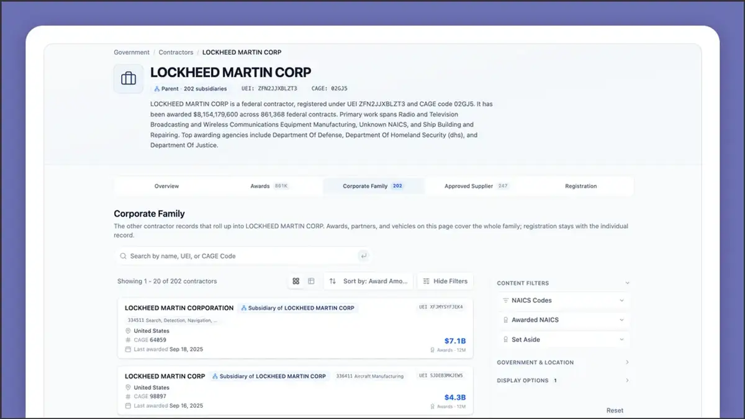The image size is (745, 419).
Task: Click the Awarded NAICS ribbon icon
Action: point(505,320)
